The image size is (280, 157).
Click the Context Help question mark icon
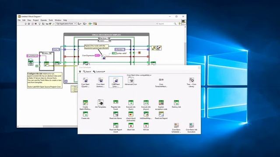179,24
